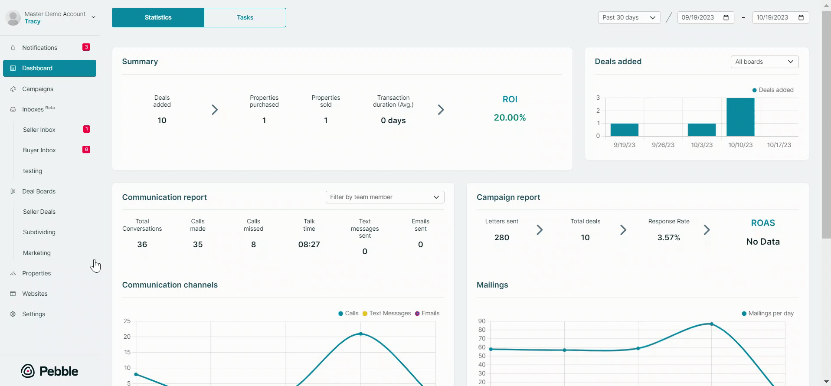This screenshot has width=831, height=386.
Task: Open the Seller Deals board
Action: pyautogui.click(x=39, y=212)
